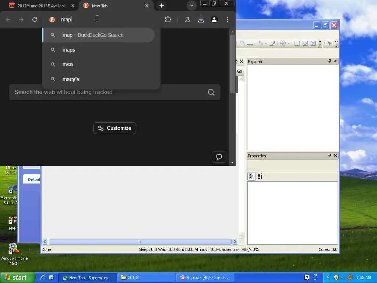Screen dimensions: 377x283
Task: Click the categorized view icon in Properties
Action: coord(252,176)
